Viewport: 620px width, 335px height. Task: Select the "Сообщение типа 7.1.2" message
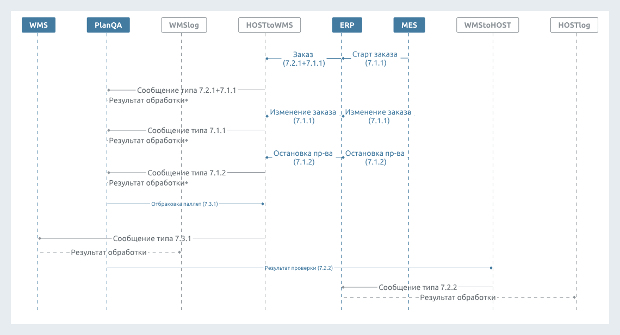187,173
